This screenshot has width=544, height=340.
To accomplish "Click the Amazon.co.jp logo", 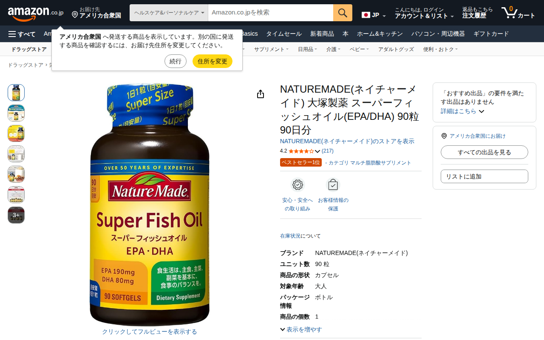I will (35, 13).
